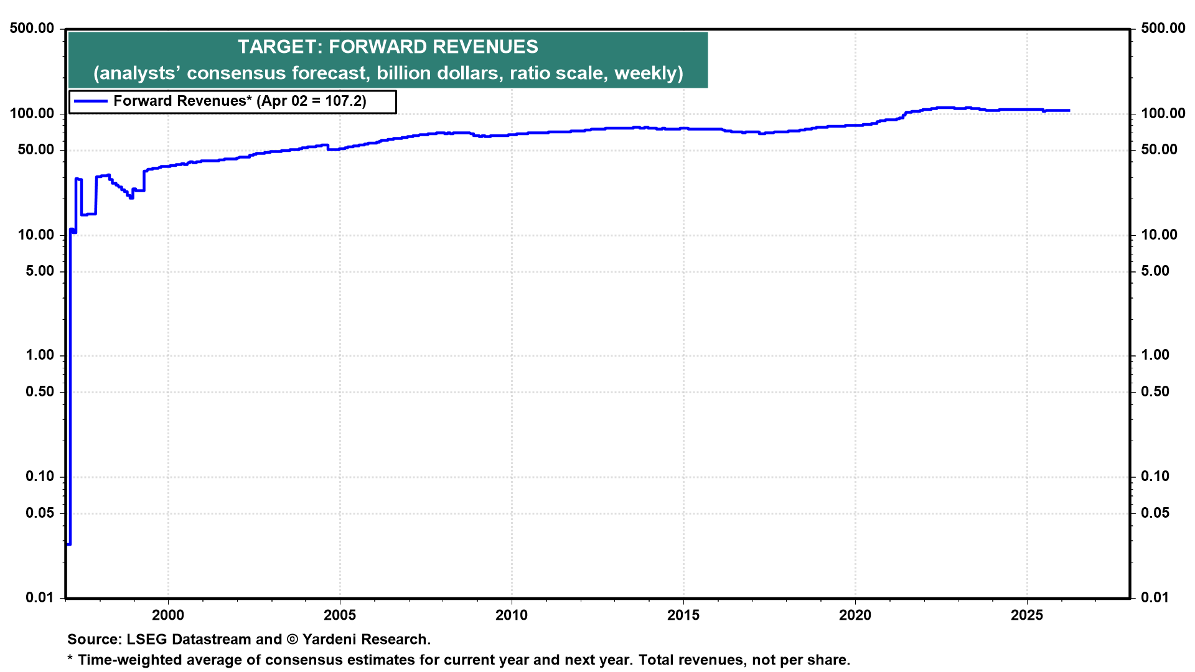This screenshot has width=1195, height=672.
Task: Click the 2000 x-axis year label
Action: coord(168,615)
